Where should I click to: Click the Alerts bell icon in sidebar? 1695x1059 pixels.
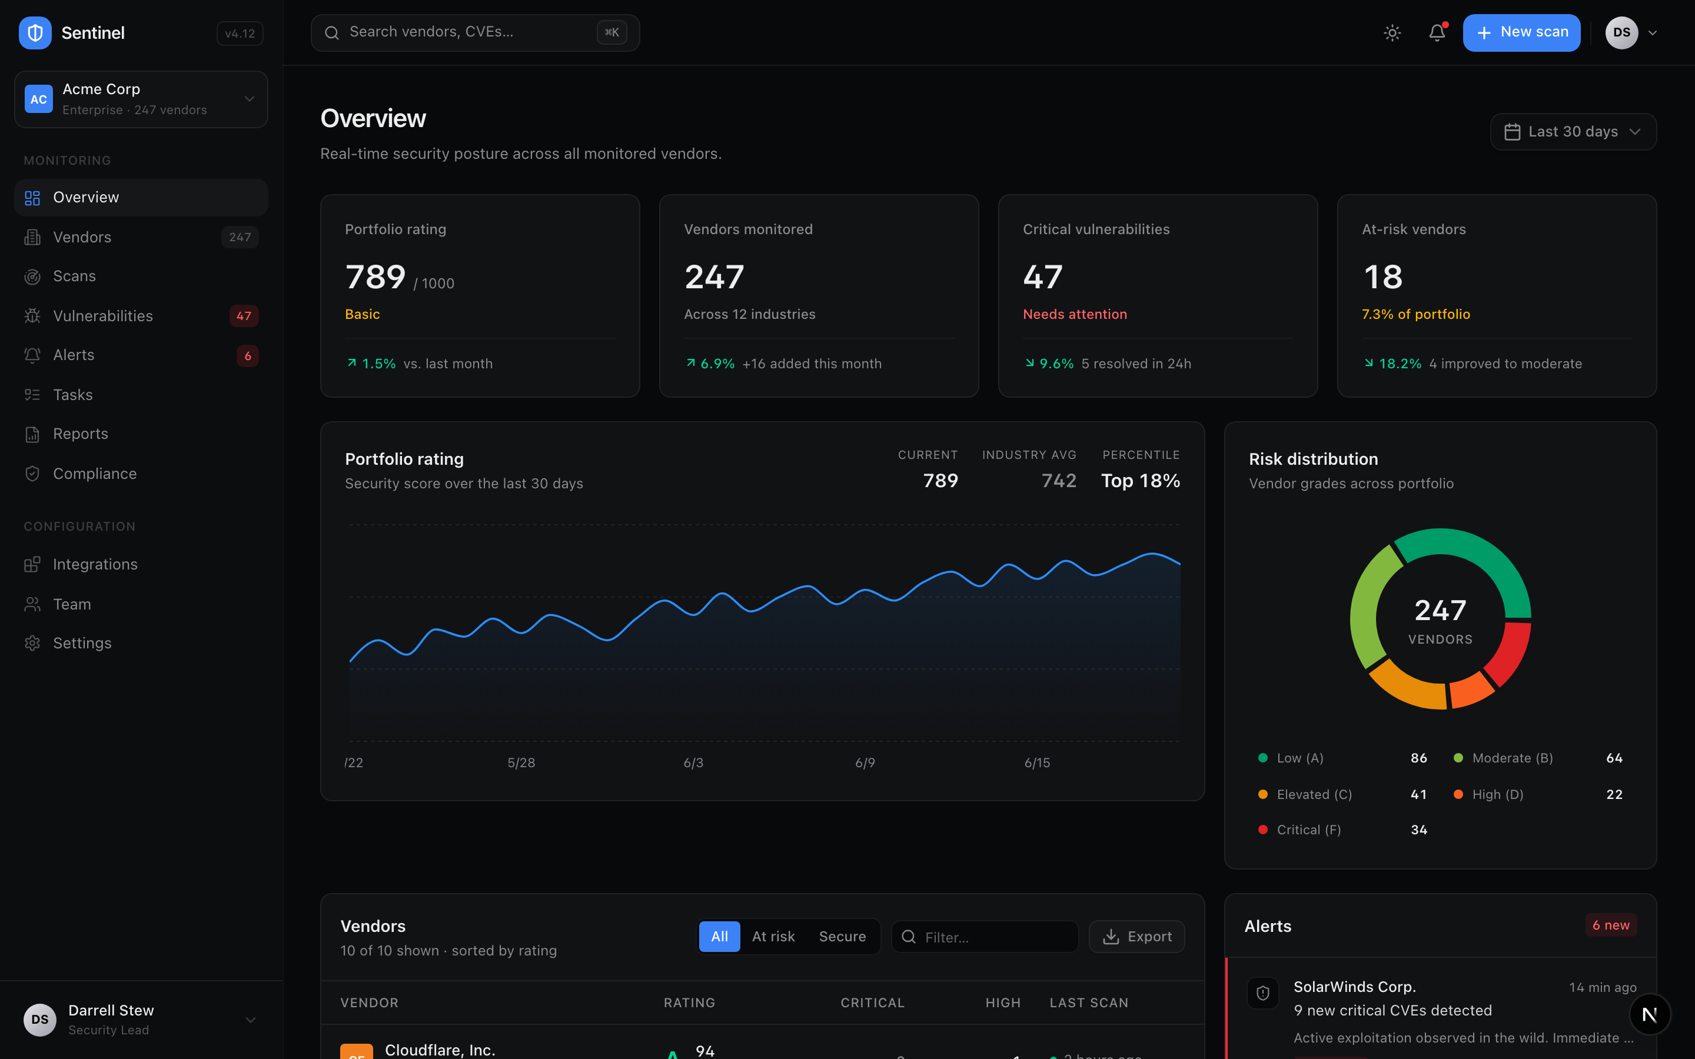32,356
